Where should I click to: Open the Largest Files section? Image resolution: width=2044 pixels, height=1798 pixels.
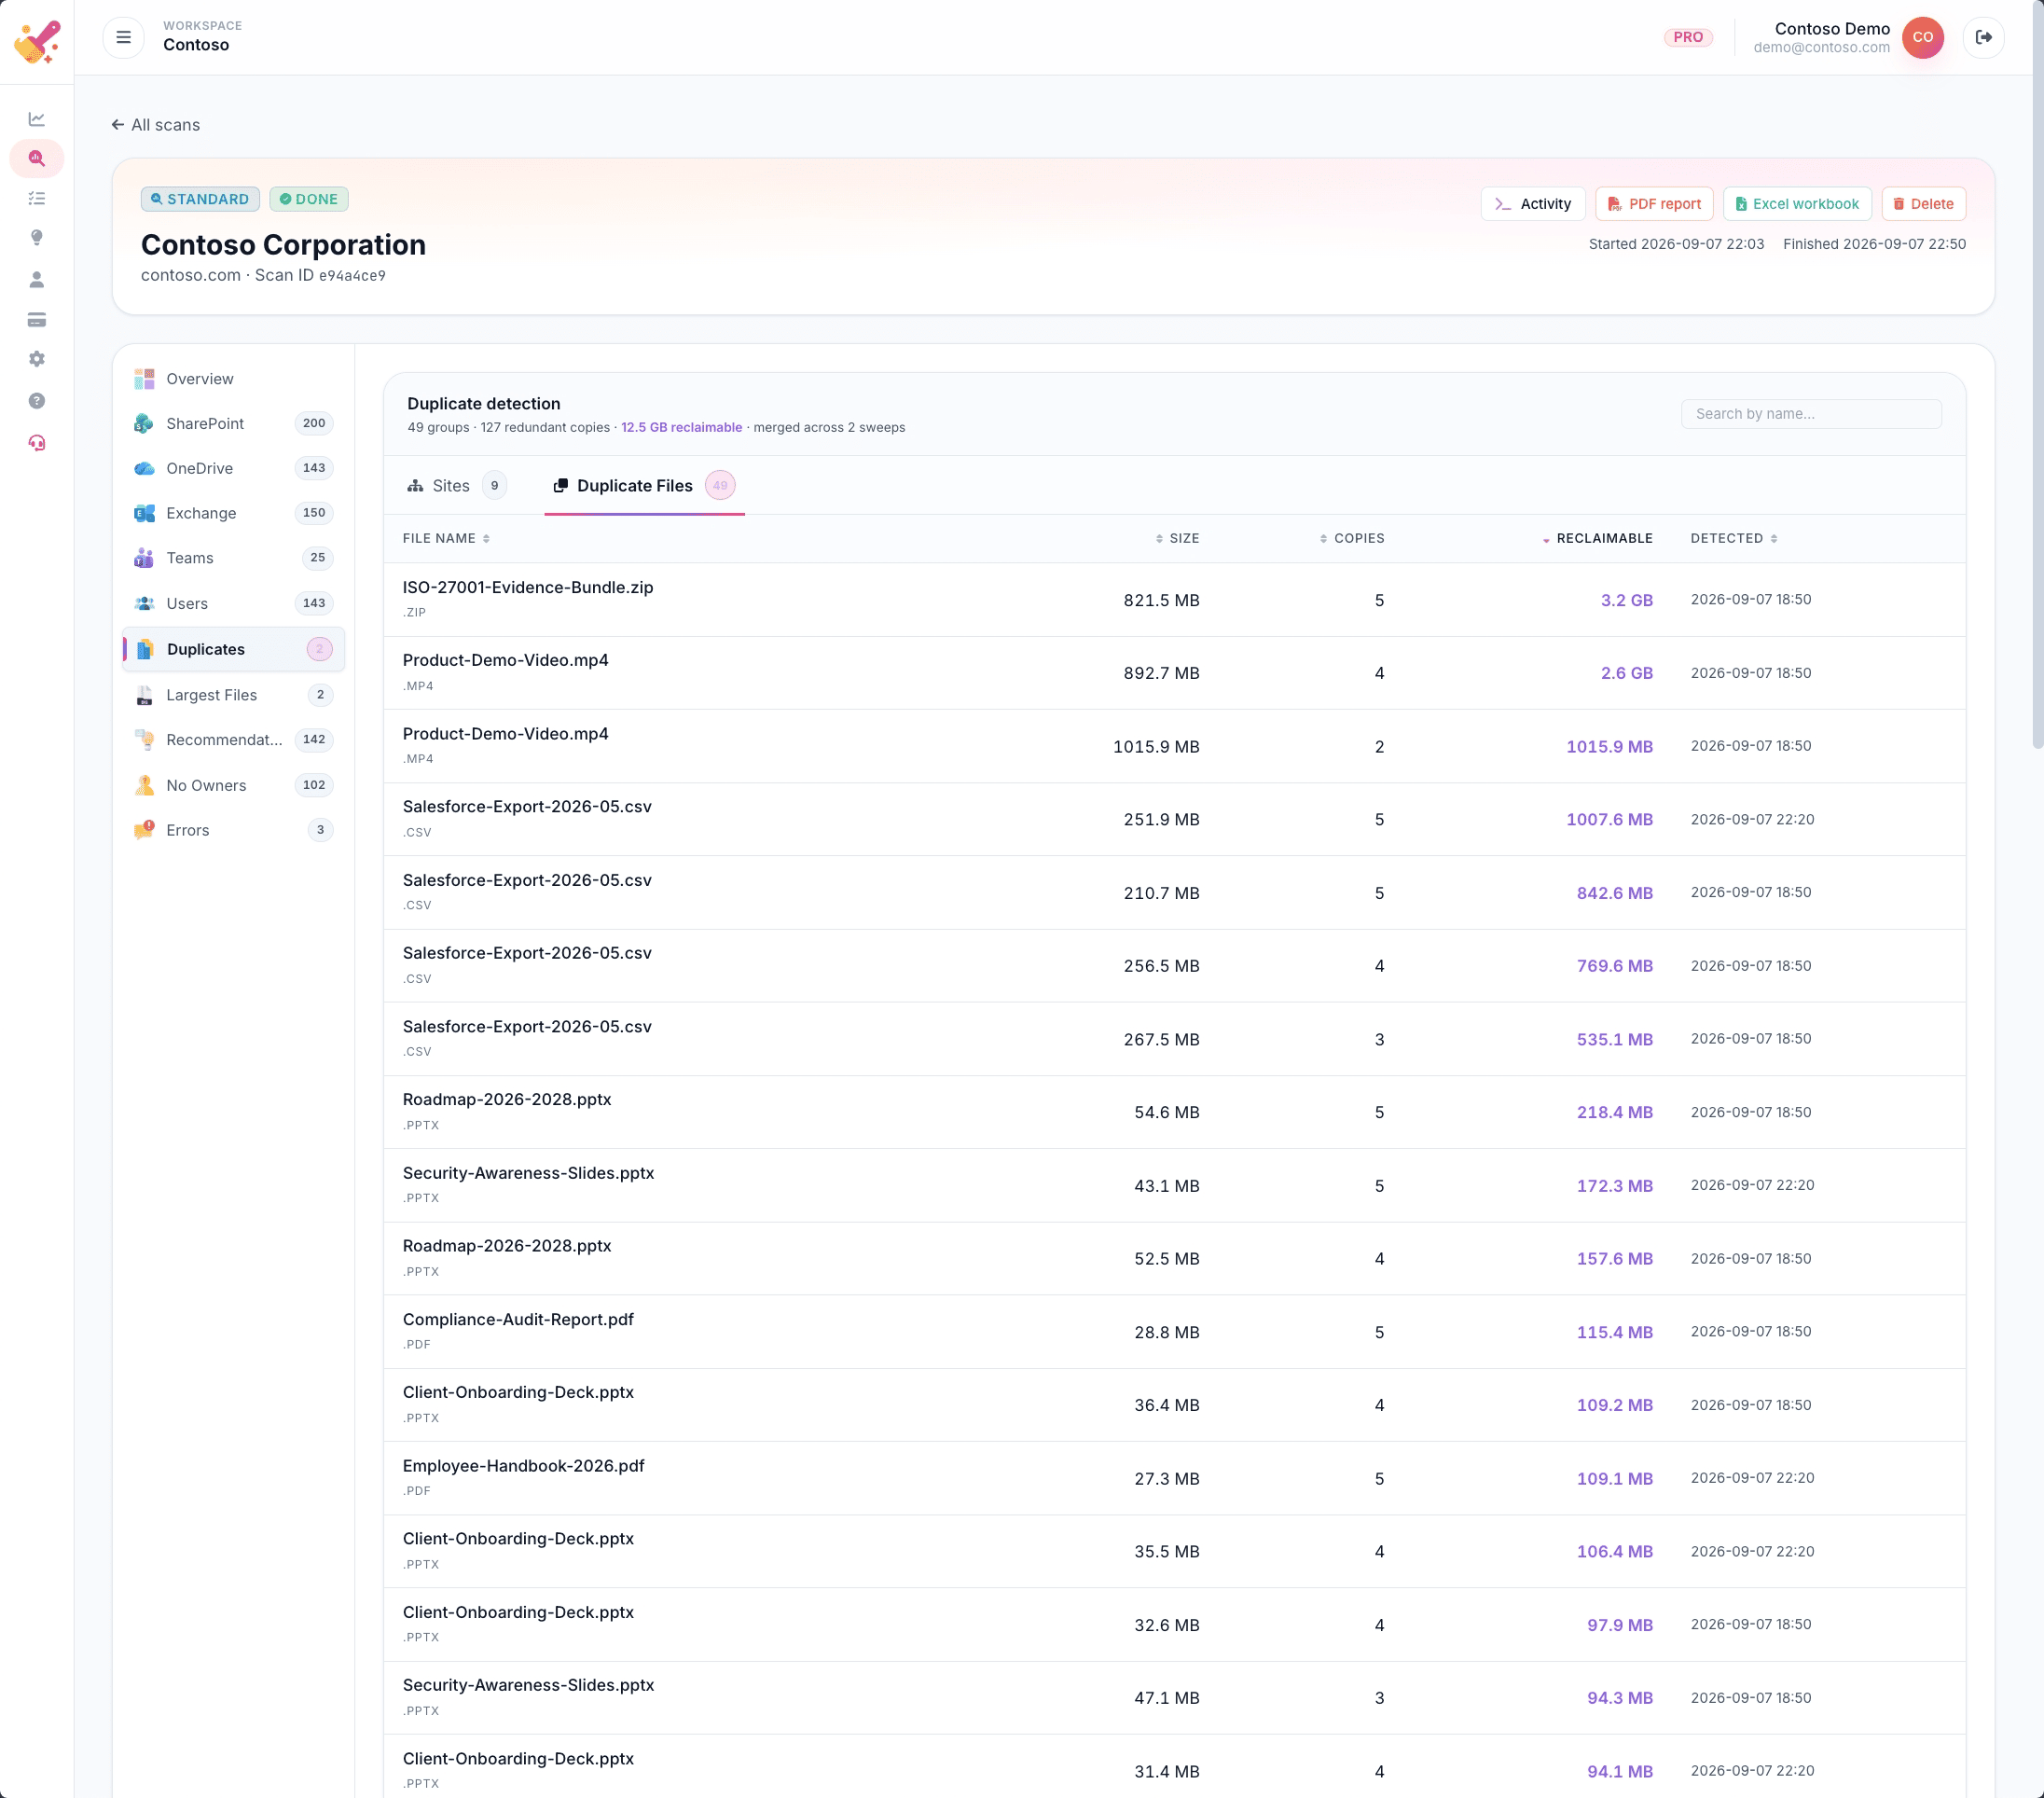click(233, 695)
